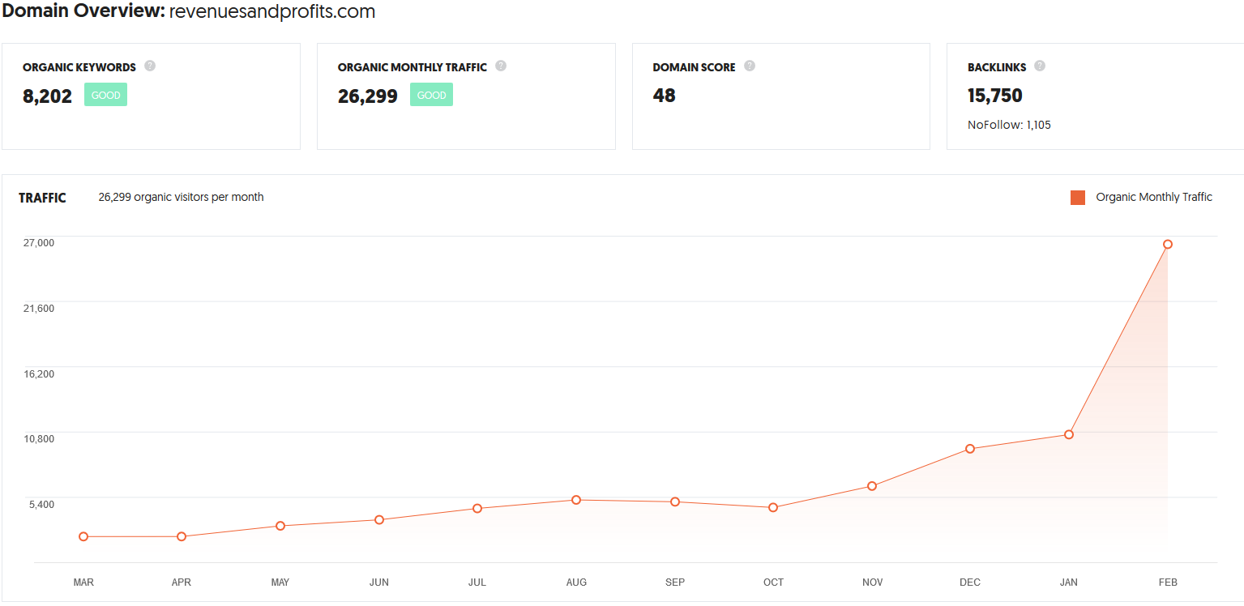
Task: Click the Organic Monthly Traffic help icon
Action: point(500,66)
